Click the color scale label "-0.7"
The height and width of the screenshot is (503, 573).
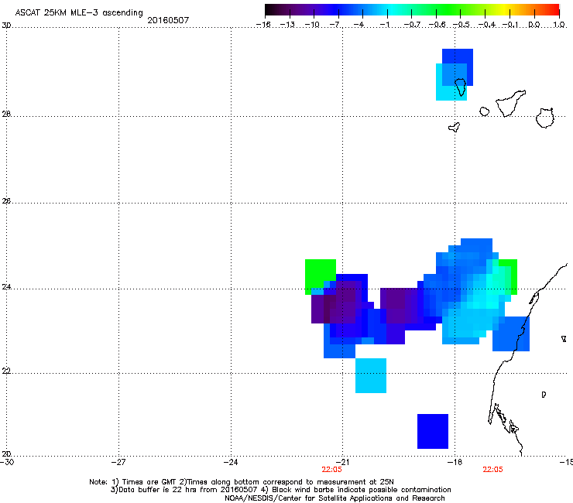pos(412,25)
